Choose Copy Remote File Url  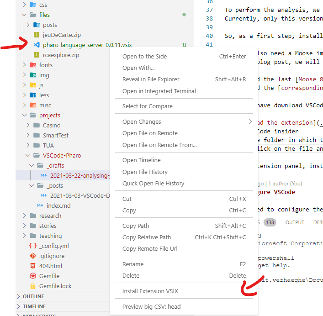click(x=184, y=249)
